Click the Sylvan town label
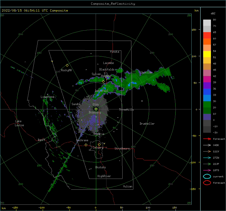The height and width of the screenshot is (211, 226). coord(96,74)
